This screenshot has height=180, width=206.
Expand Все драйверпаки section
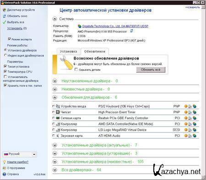click(54, 170)
